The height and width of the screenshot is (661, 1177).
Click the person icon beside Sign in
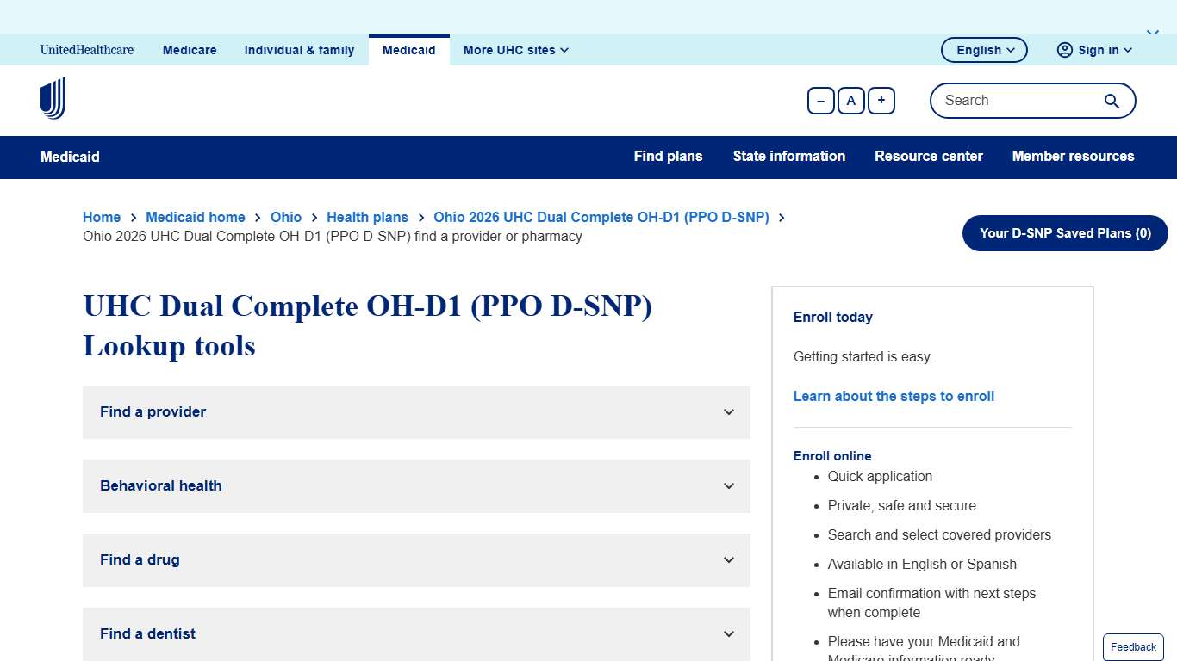[x=1065, y=50]
